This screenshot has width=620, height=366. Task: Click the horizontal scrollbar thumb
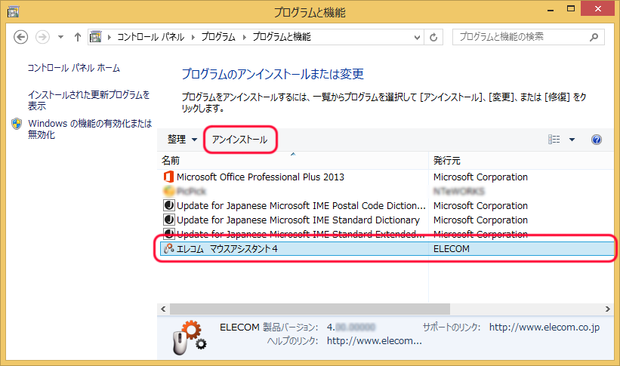tap(310, 309)
